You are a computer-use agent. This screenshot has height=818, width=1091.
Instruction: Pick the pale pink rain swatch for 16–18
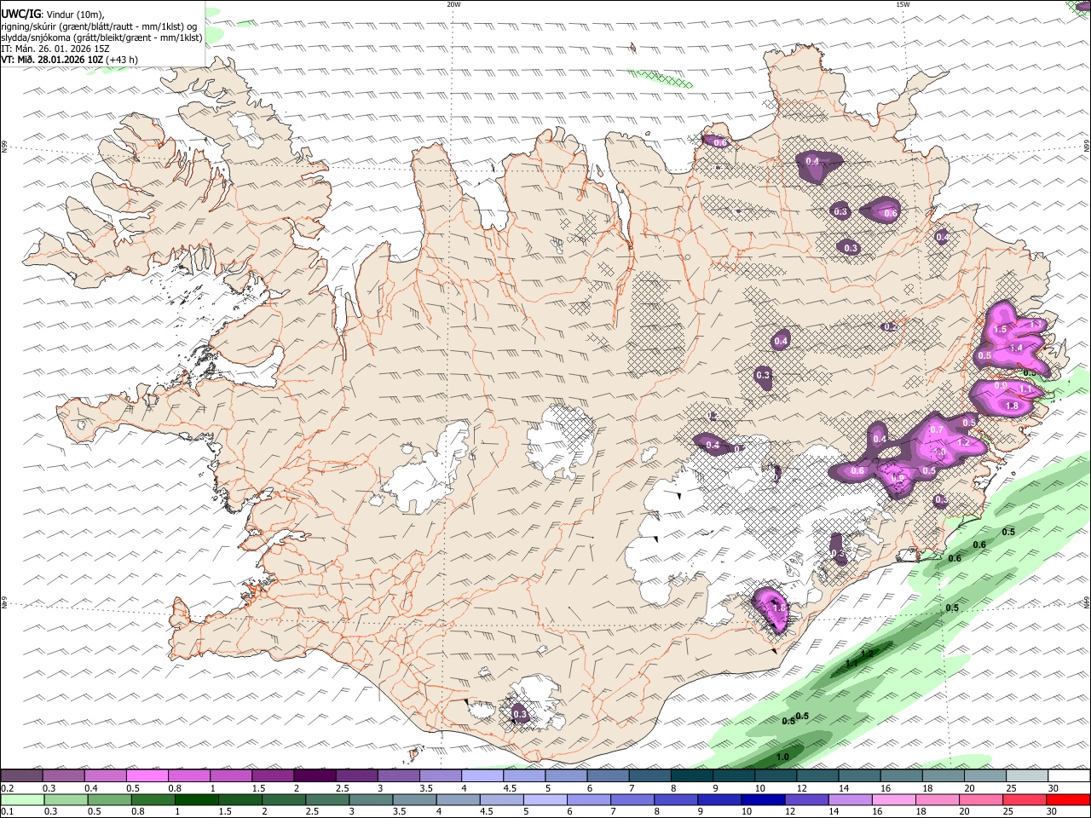coord(894,799)
